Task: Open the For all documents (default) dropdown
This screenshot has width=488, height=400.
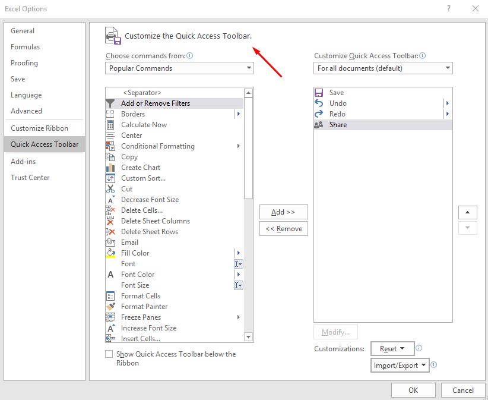Action: 383,68
